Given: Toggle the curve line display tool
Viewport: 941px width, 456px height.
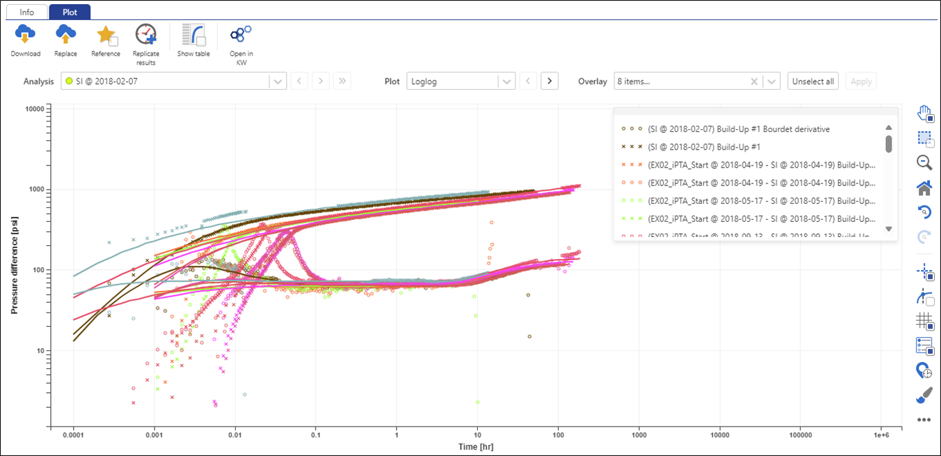Looking at the screenshot, I should (x=925, y=297).
